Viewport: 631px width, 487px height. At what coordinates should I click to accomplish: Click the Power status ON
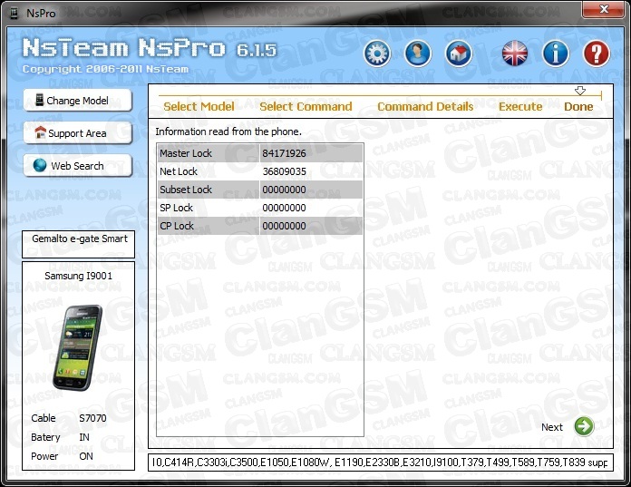click(86, 456)
